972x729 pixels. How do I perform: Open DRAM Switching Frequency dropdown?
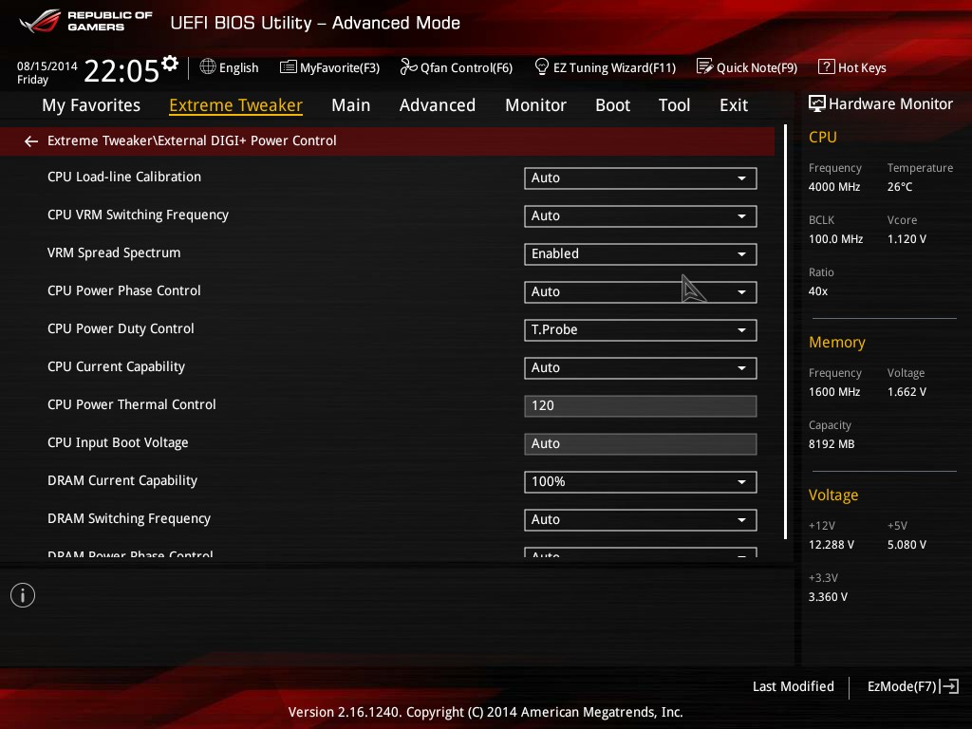click(x=640, y=519)
